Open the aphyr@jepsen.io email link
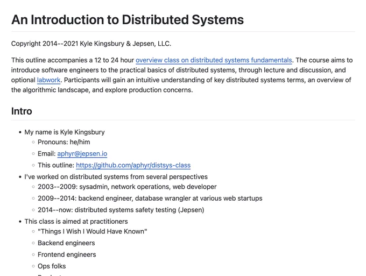Viewport: 366px width, 276px height. pyautogui.click(x=82, y=154)
